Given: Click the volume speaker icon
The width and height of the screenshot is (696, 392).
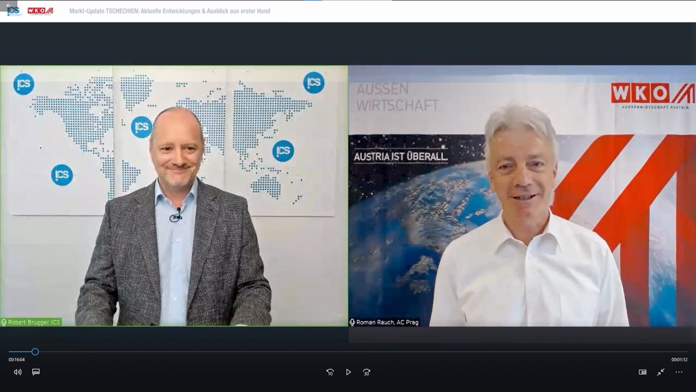Looking at the screenshot, I should coord(17,372).
